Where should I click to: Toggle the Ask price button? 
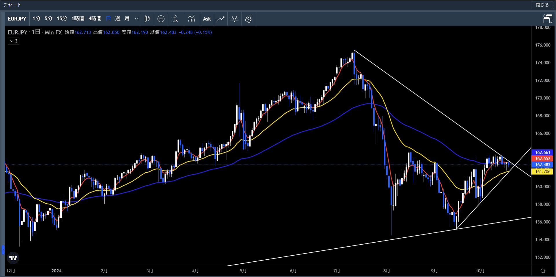coord(207,19)
